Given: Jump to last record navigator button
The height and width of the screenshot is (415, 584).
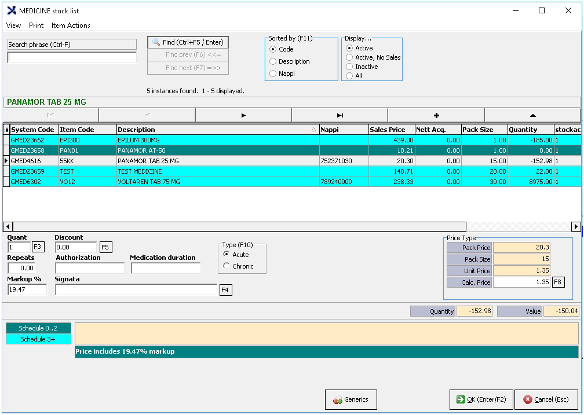Looking at the screenshot, I should tap(340, 115).
